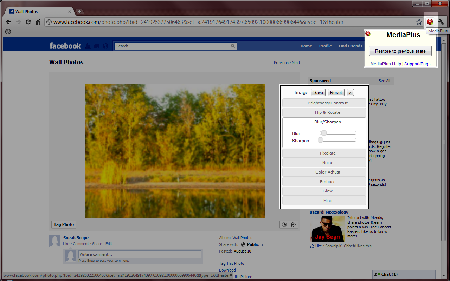Image resolution: width=450 pixels, height=281 pixels.
Task: Open the Chat (1) bar
Action: coord(404,274)
